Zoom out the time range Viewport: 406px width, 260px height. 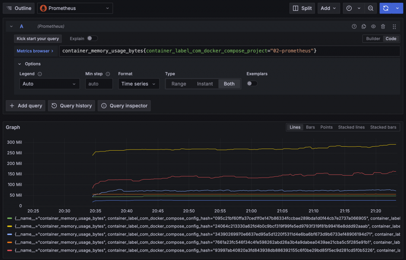pos(370,8)
